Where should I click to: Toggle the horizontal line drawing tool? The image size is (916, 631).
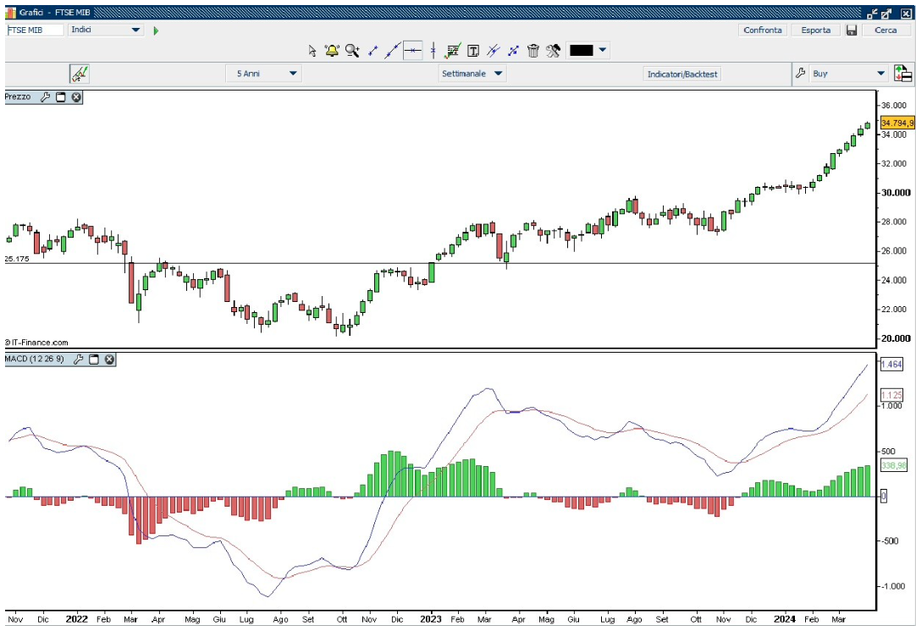[x=413, y=51]
